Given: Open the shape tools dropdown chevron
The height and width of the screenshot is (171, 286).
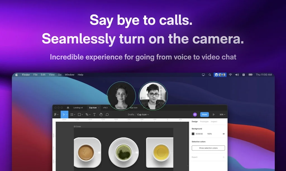Looking at the screenshot, I should [x=82, y=114].
